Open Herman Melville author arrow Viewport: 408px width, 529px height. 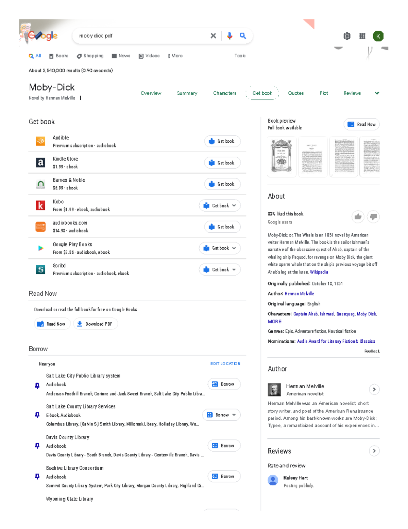(374, 389)
